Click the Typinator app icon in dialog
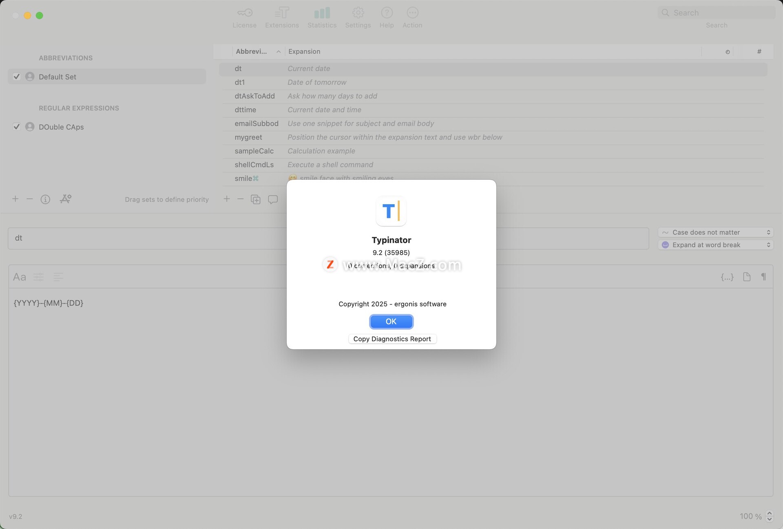 (x=391, y=211)
